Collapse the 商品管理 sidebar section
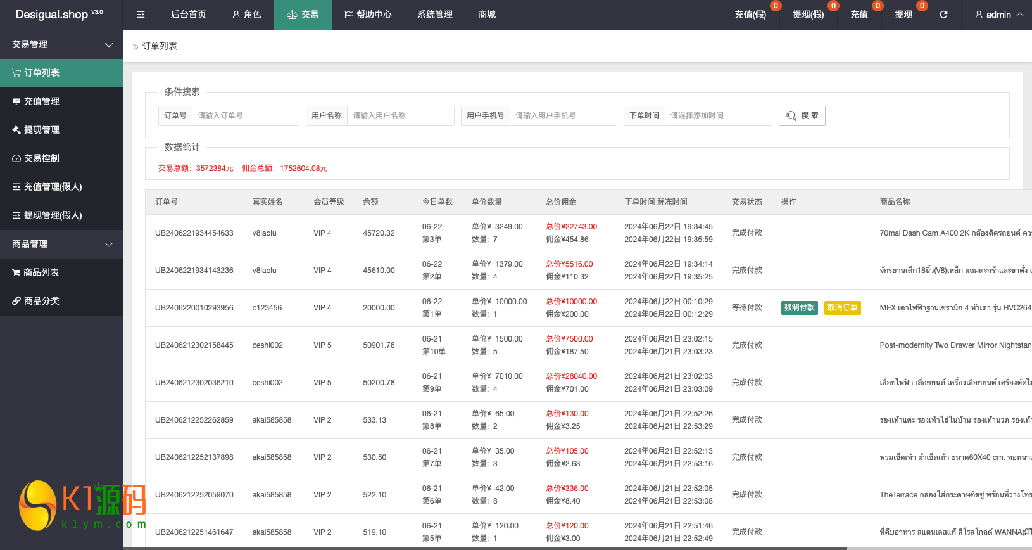 pos(61,244)
